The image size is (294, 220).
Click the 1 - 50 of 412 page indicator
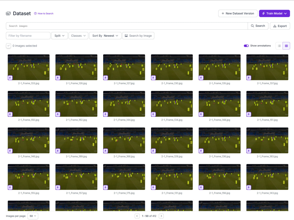click(x=149, y=216)
